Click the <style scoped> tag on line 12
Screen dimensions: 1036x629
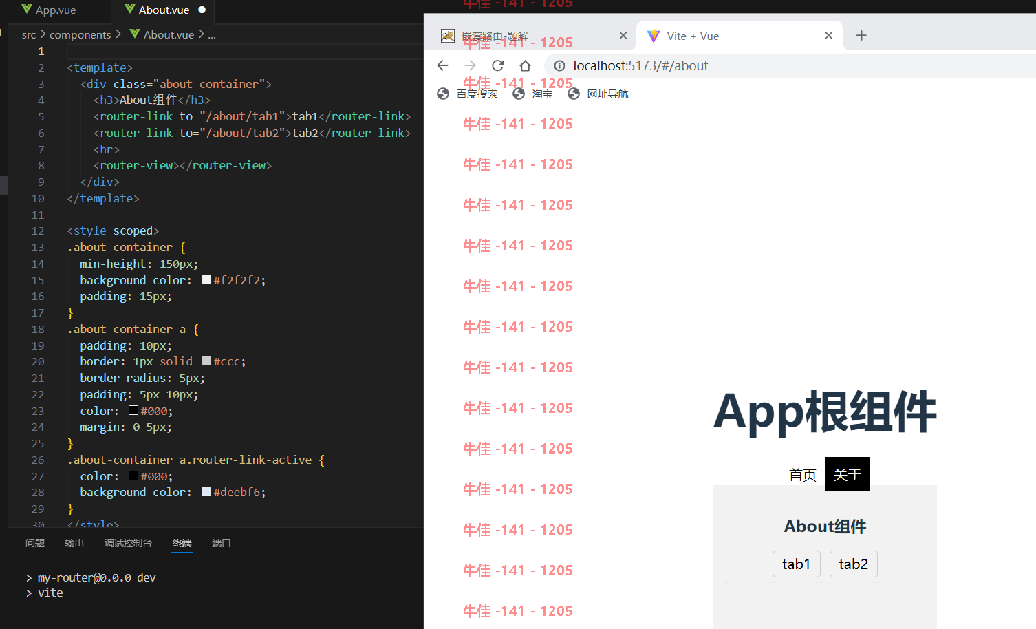(113, 231)
